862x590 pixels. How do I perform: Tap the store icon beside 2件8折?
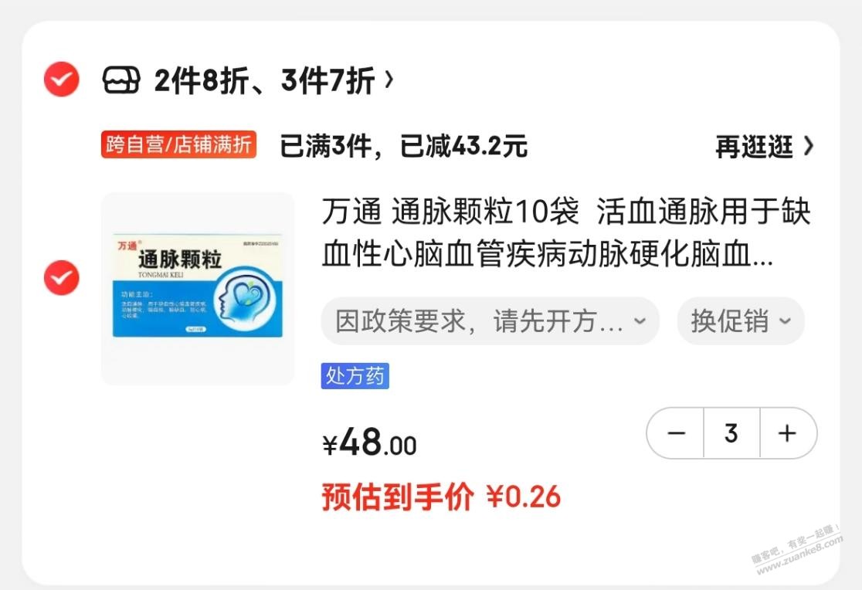pos(121,80)
